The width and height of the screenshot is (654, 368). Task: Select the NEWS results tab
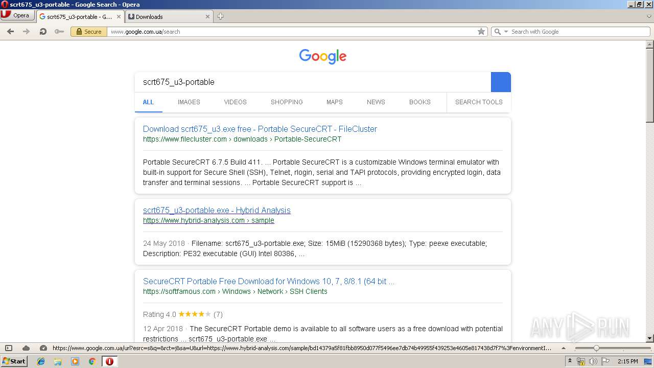(376, 102)
